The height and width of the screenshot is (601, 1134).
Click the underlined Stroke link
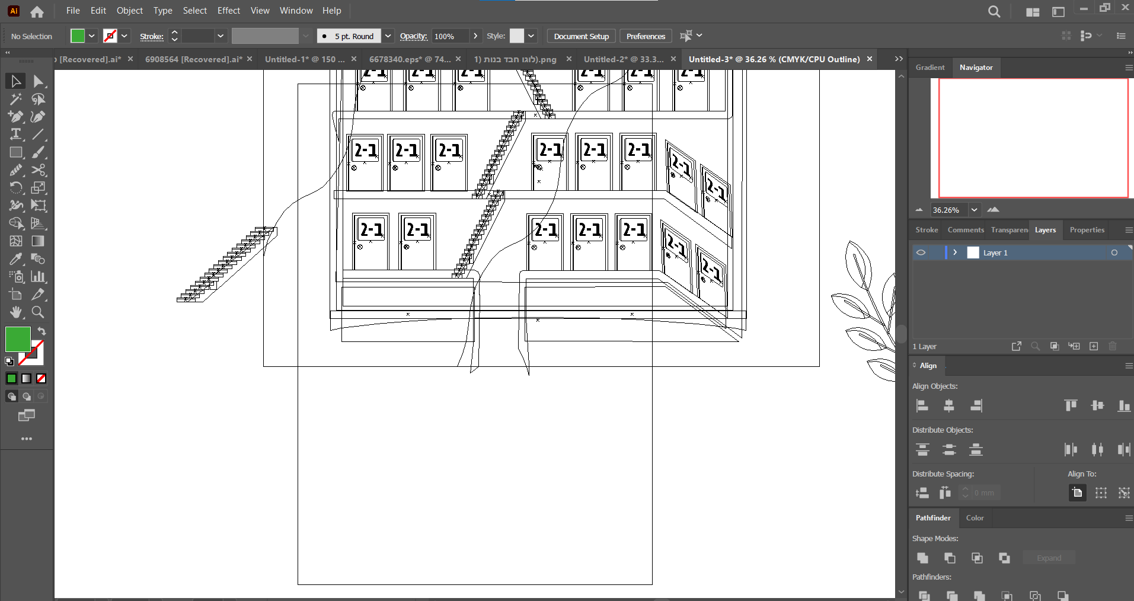point(152,36)
